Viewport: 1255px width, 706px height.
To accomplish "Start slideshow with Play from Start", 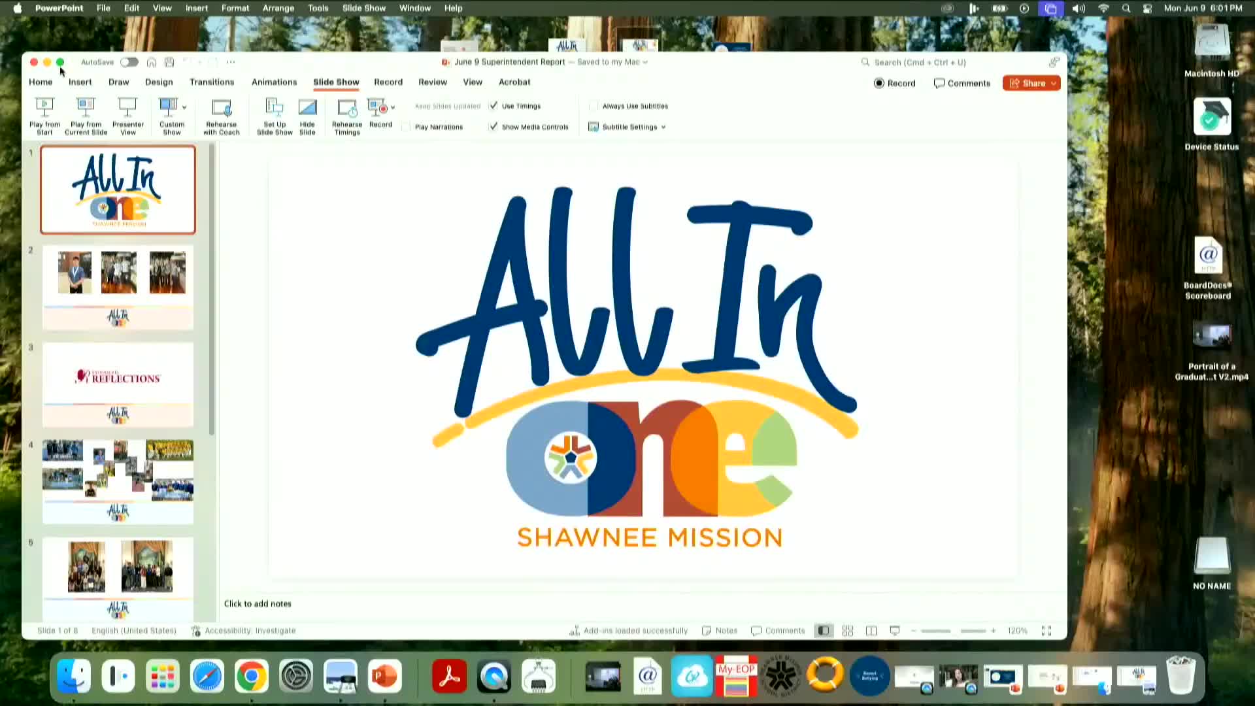I will click(44, 116).
